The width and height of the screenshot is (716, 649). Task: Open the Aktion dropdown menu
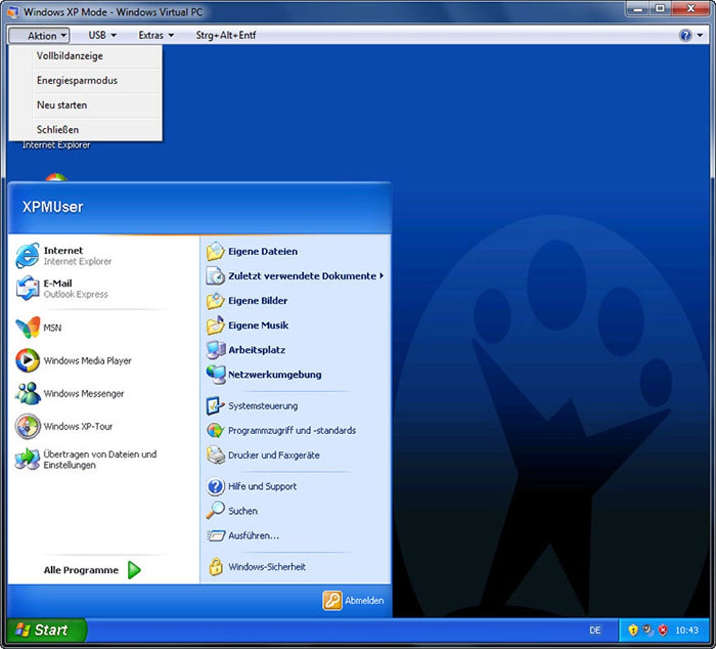tap(39, 35)
